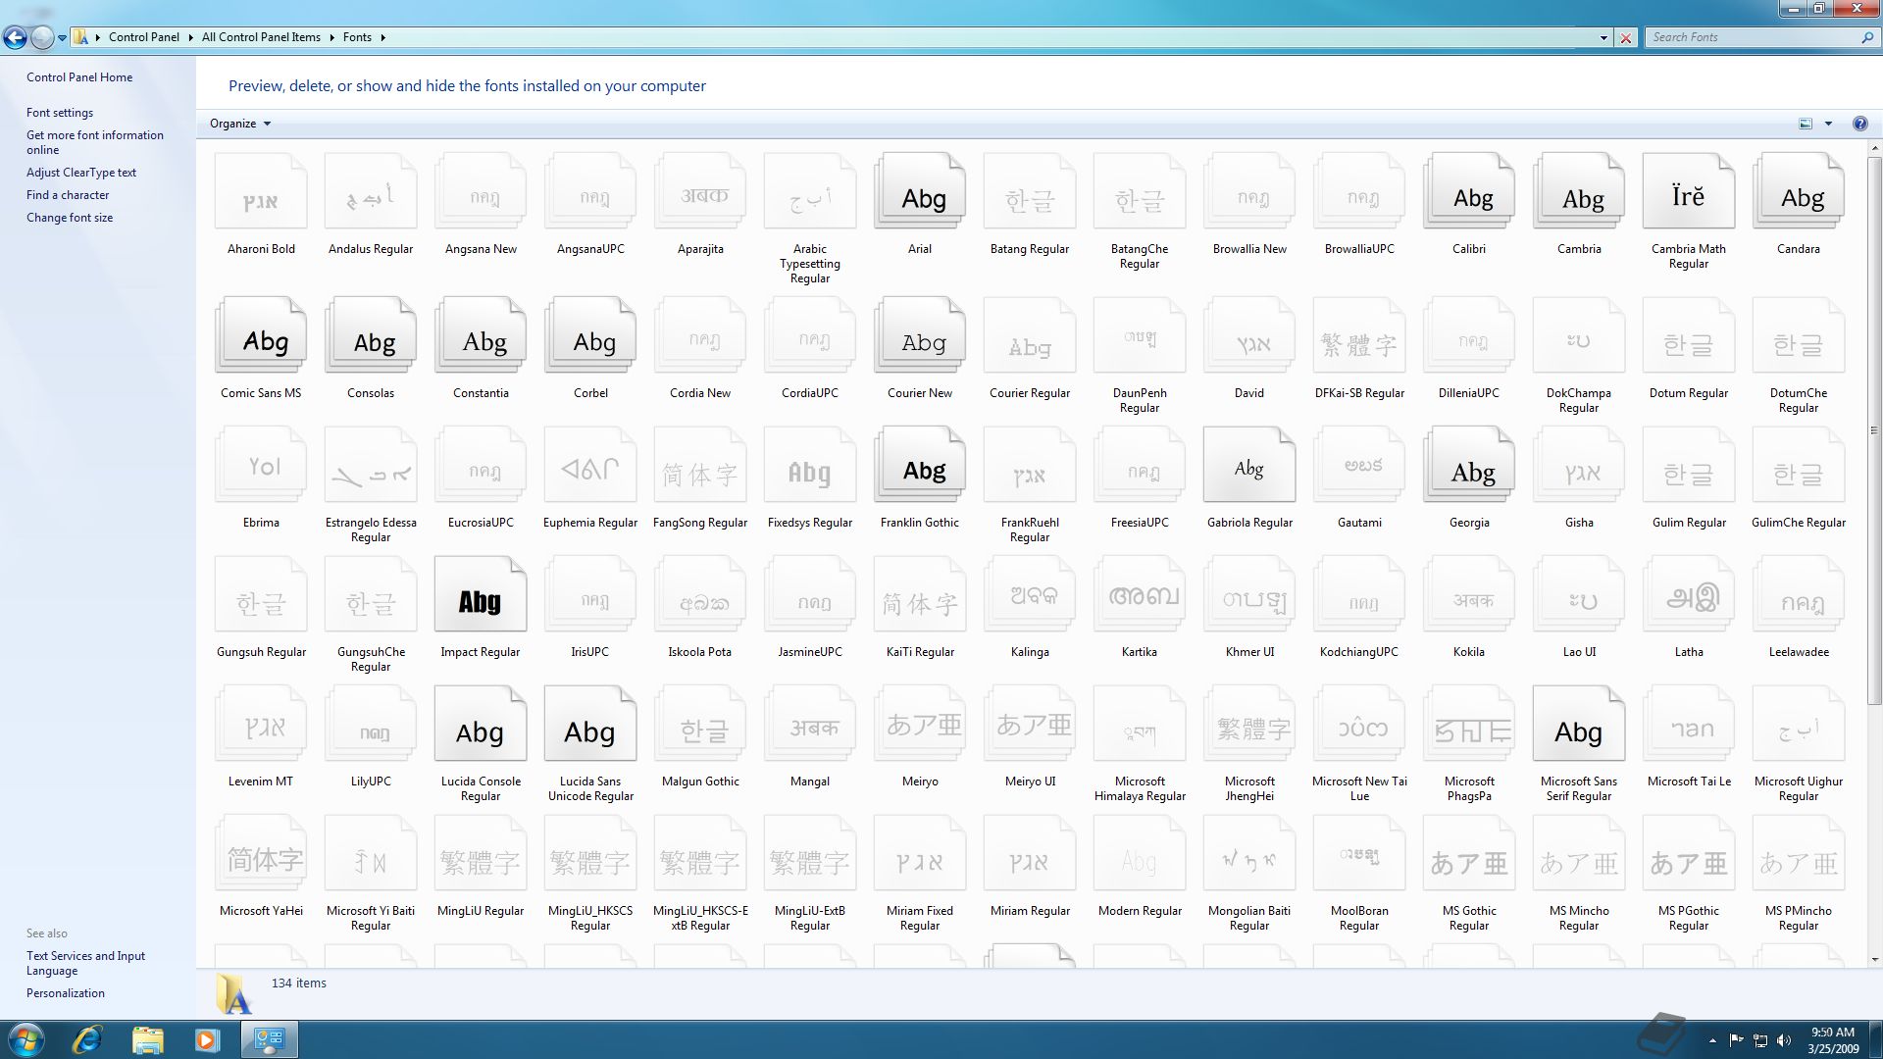Click Get more font information online
1883x1059 pixels.
(95, 142)
